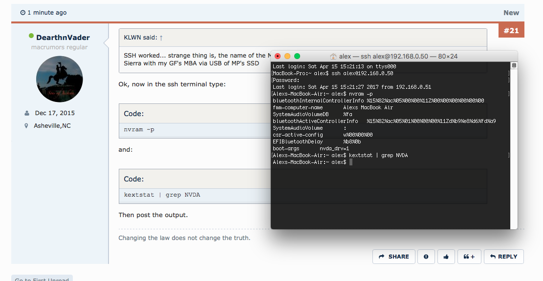This screenshot has width=543, height=281.
Task: Like the post with thumbs-up icon
Action: (x=446, y=257)
